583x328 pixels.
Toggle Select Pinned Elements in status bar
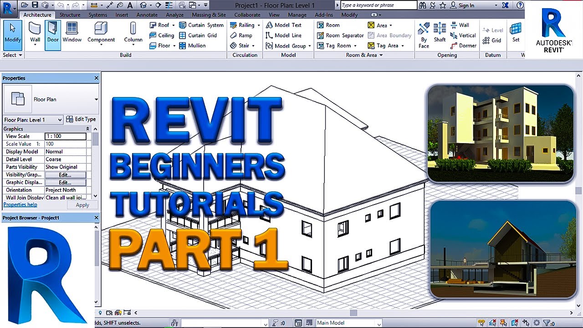504,323
